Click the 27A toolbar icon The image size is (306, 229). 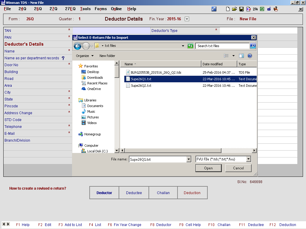(255, 9)
